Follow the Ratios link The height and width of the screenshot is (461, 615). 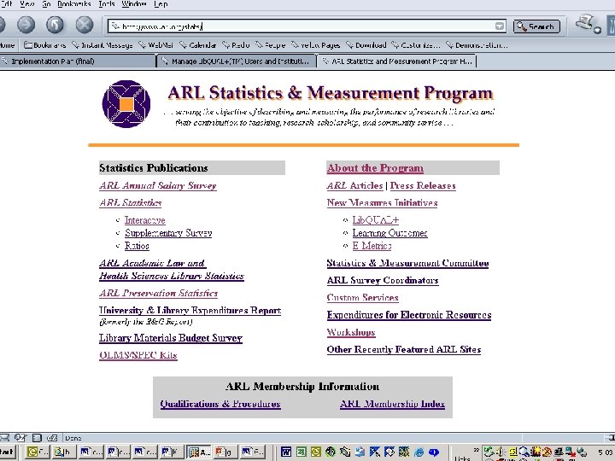coord(137,246)
